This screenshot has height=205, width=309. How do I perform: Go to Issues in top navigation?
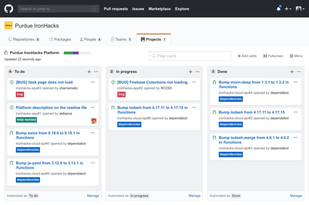[x=138, y=9]
